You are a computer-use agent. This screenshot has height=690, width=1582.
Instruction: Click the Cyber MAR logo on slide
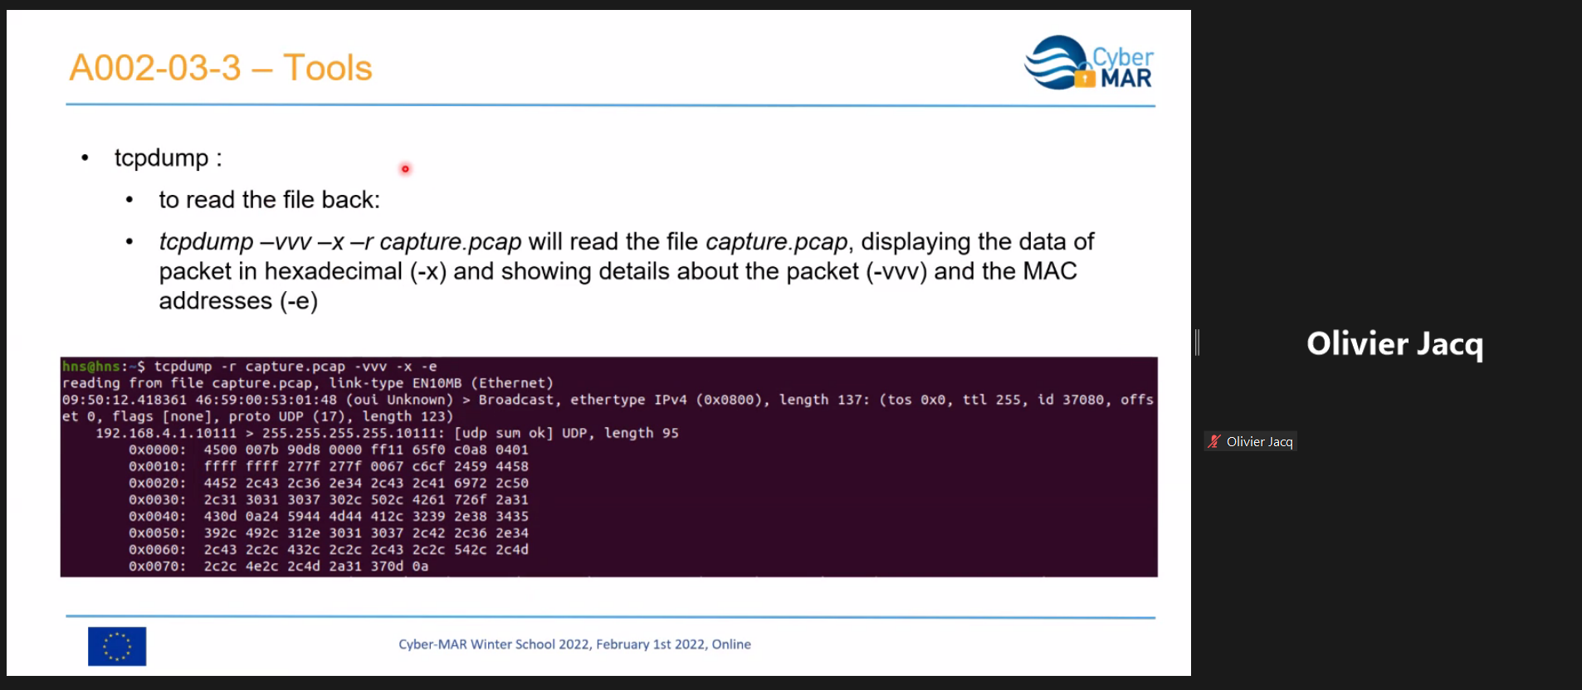click(x=1088, y=63)
